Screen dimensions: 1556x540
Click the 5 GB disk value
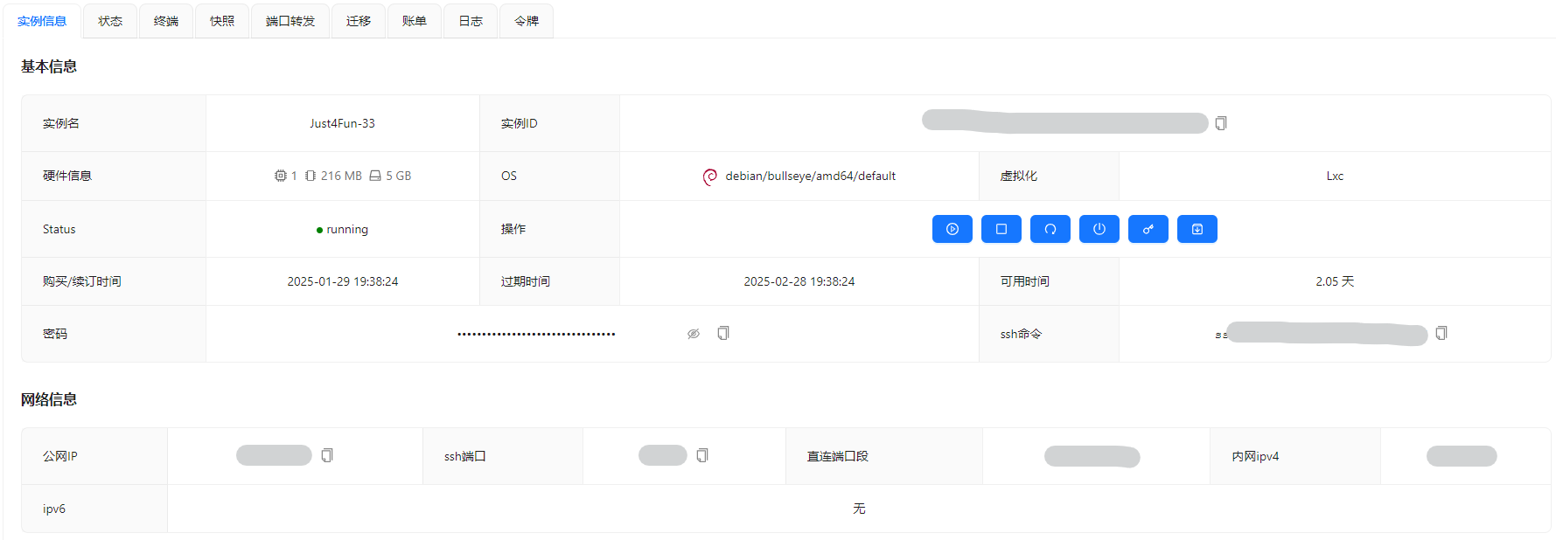[x=398, y=176]
